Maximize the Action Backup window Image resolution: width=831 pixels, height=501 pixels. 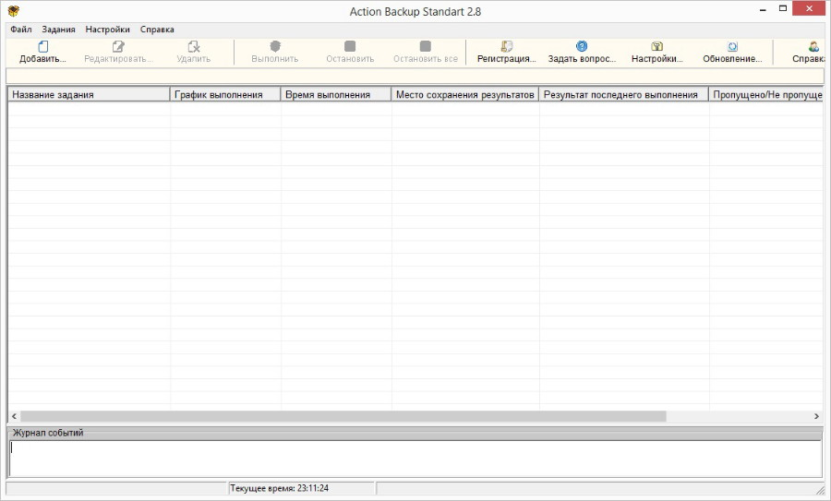coord(783,8)
